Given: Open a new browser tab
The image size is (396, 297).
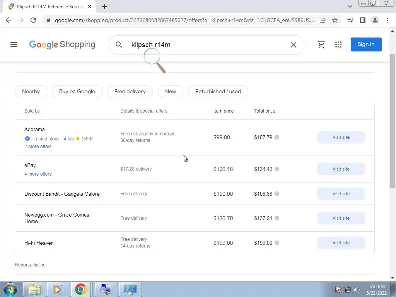Looking at the screenshot, I should tap(104, 7).
